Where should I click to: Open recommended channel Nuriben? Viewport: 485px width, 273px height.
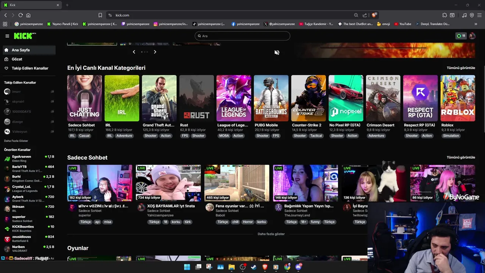(28, 249)
